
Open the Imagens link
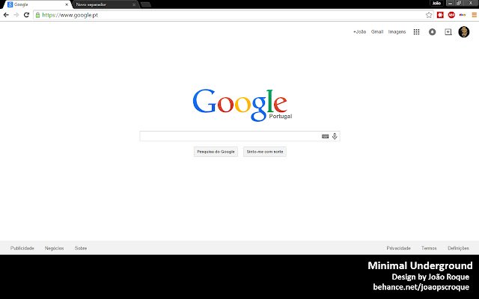397,31
